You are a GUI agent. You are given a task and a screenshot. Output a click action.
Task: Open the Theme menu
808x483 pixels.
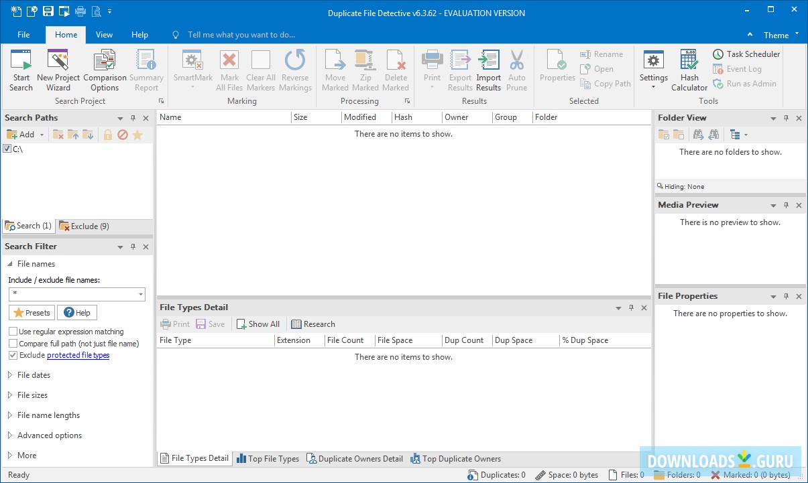[781, 35]
